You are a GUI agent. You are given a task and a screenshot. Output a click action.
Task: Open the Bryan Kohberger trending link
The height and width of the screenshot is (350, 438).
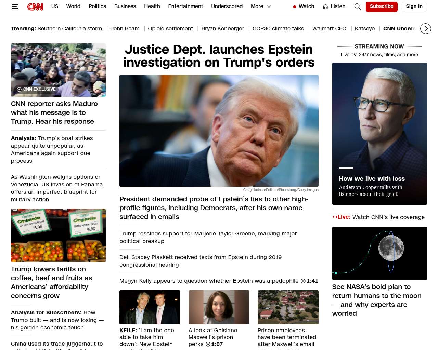[x=222, y=29]
